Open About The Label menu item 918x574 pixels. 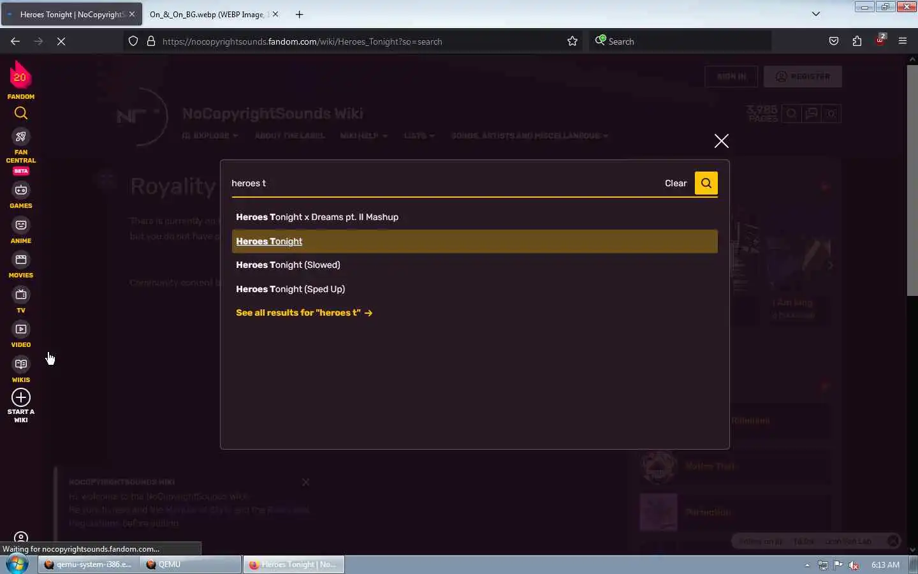pos(289,136)
